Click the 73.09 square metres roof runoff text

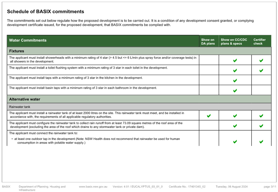[96, 125]
